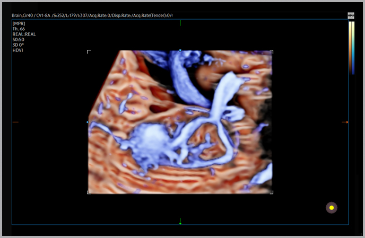Select the top-left ROI corner bracket
The width and height of the screenshot is (365, 238).
pyautogui.click(x=89, y=52)
